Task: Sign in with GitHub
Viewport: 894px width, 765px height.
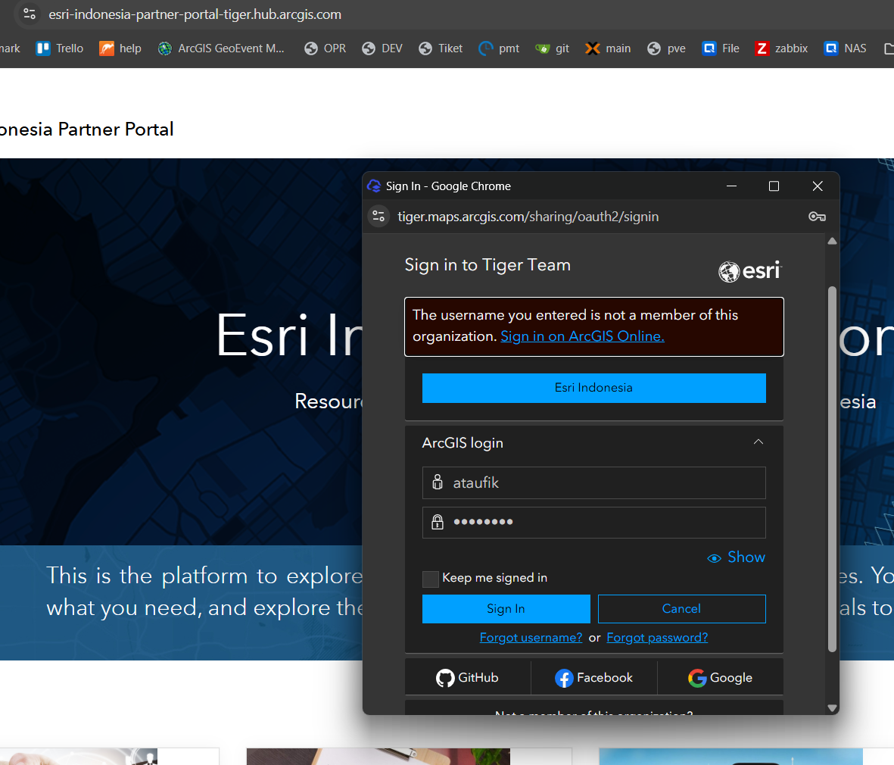Action: 468,678
